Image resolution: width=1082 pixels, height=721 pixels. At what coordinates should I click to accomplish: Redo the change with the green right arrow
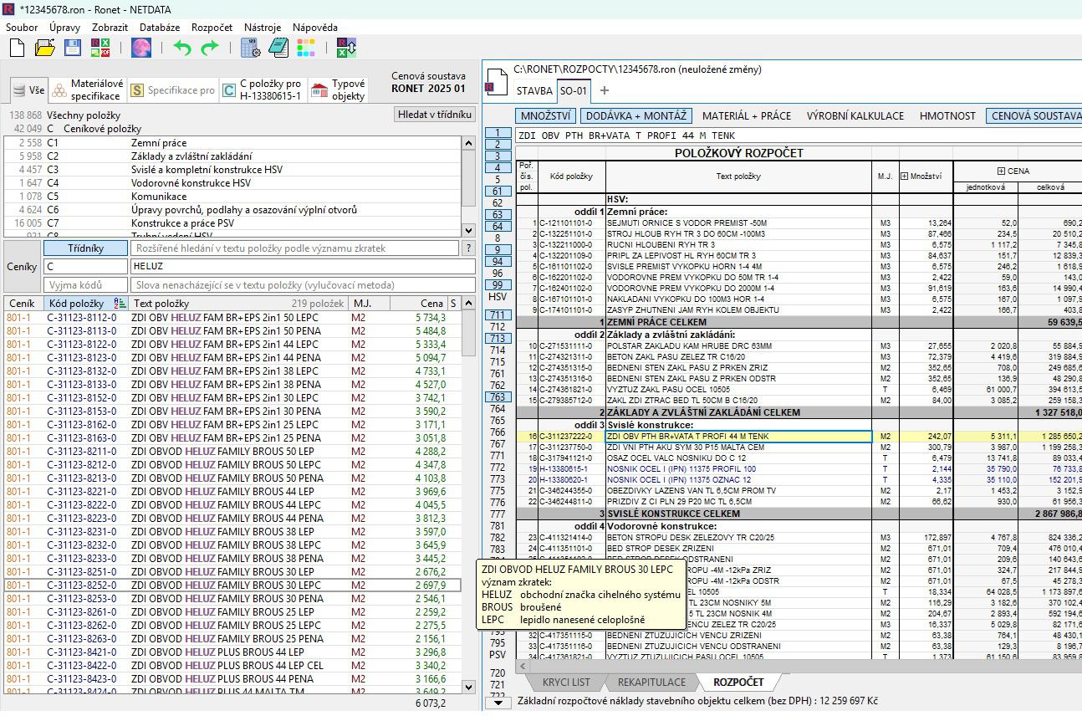(x=210, y=48)
